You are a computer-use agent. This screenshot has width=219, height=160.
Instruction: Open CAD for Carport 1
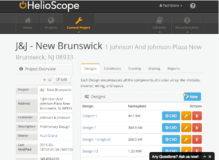171,116
